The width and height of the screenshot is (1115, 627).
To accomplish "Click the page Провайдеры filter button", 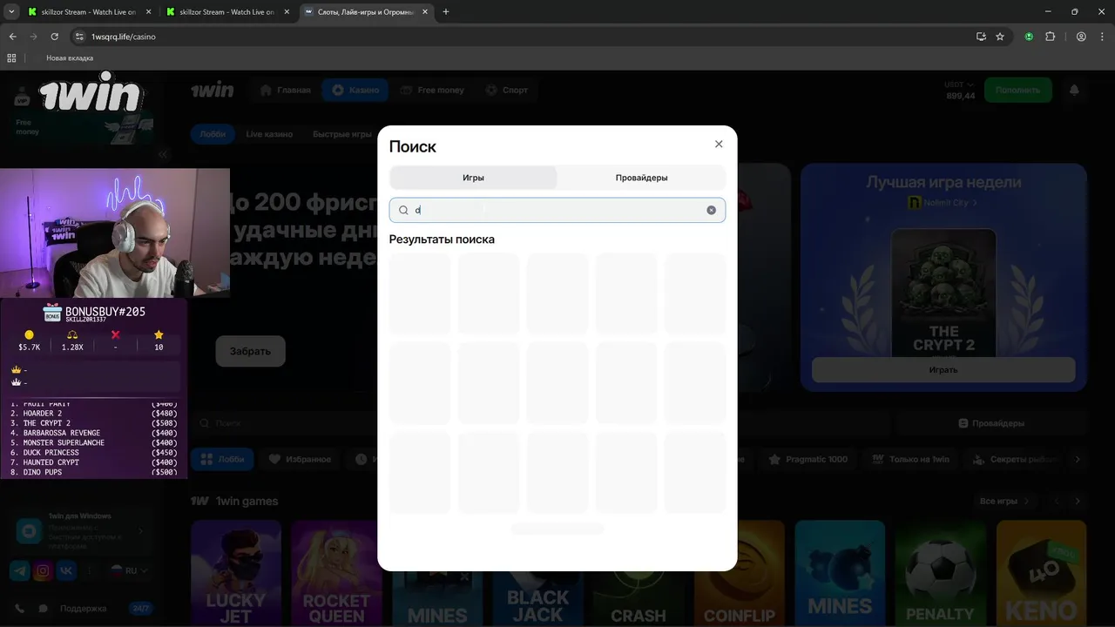I will (x=991, y=423).
